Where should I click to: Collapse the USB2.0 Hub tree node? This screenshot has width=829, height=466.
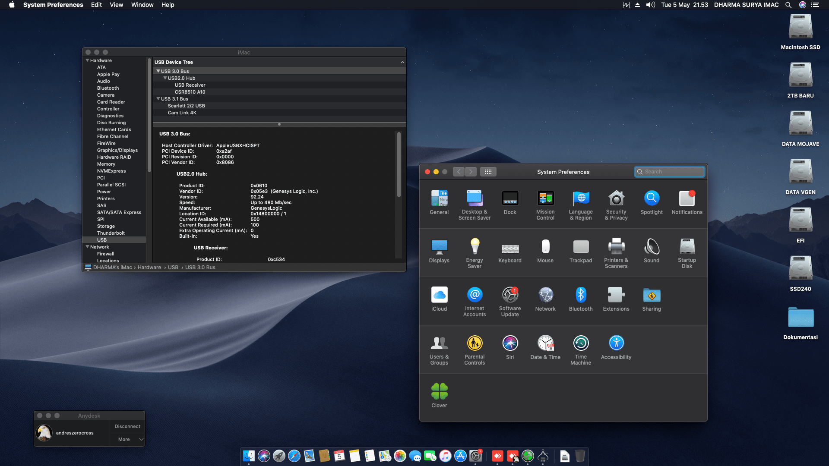165,78
